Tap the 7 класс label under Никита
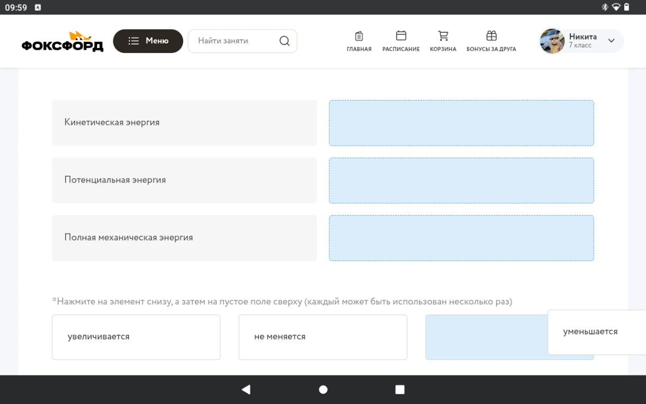This screenshot has height=404, width=646. click(x=580, y=46)
